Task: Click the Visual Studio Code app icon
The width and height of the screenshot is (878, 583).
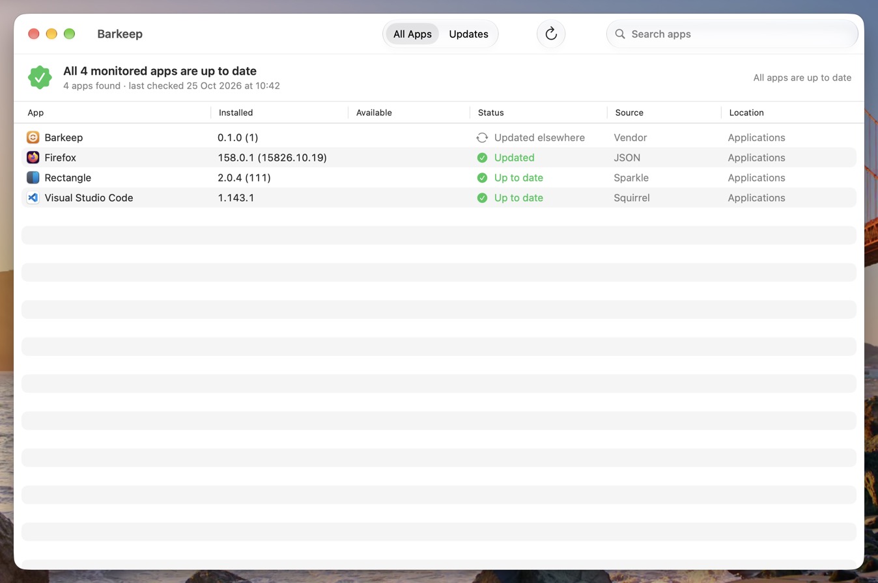Action: [33, 198]
